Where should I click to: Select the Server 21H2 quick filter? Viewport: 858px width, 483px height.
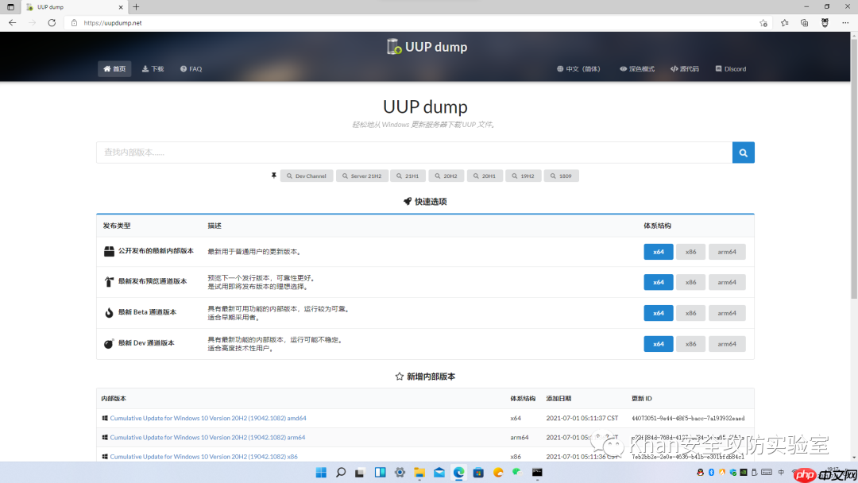(361, 176)
